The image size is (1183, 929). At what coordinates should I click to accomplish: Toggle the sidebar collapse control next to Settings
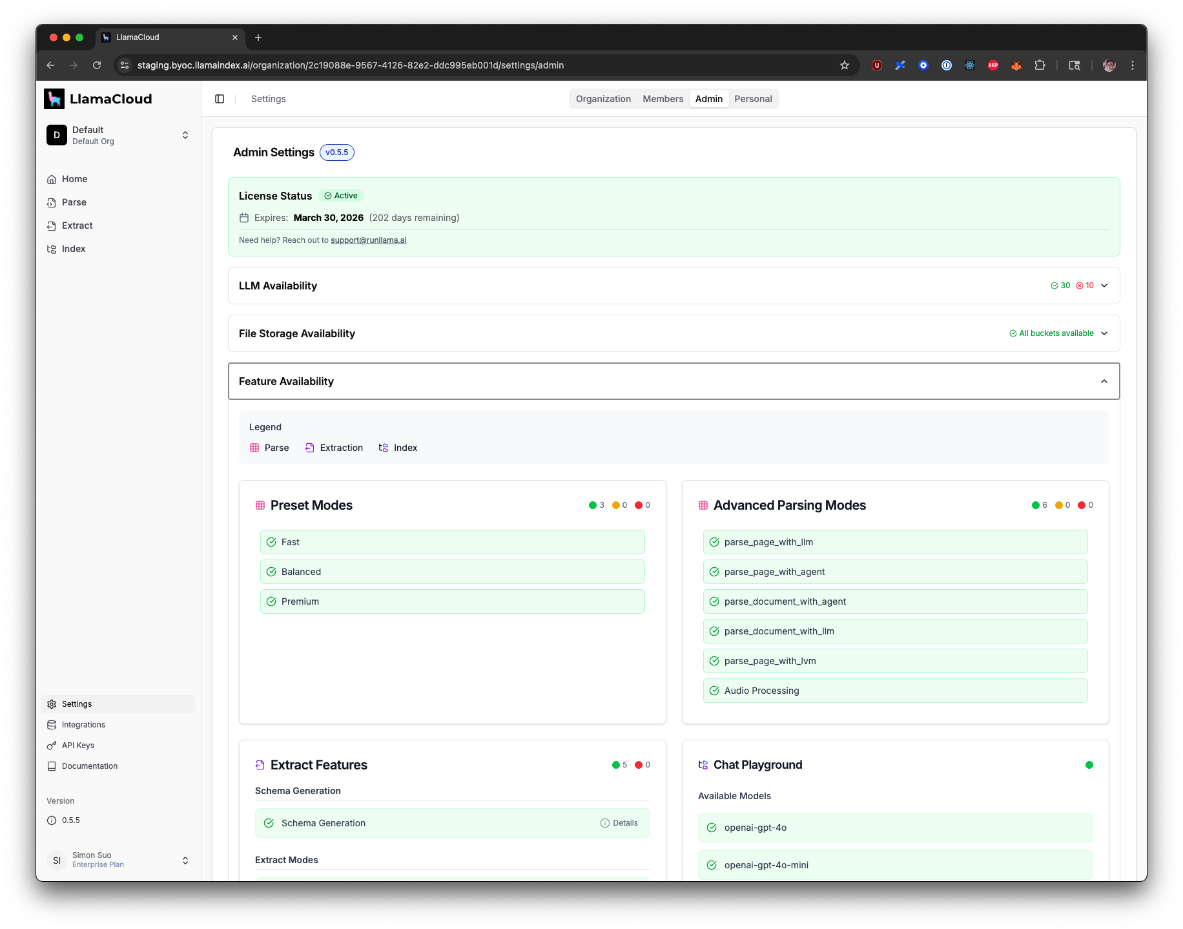[x=220, y=98]
